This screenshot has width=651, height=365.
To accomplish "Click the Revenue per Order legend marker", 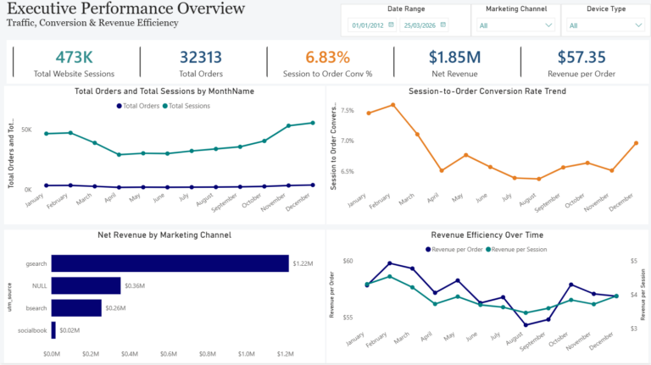I will pyautogui.click(x=427, y=249).
